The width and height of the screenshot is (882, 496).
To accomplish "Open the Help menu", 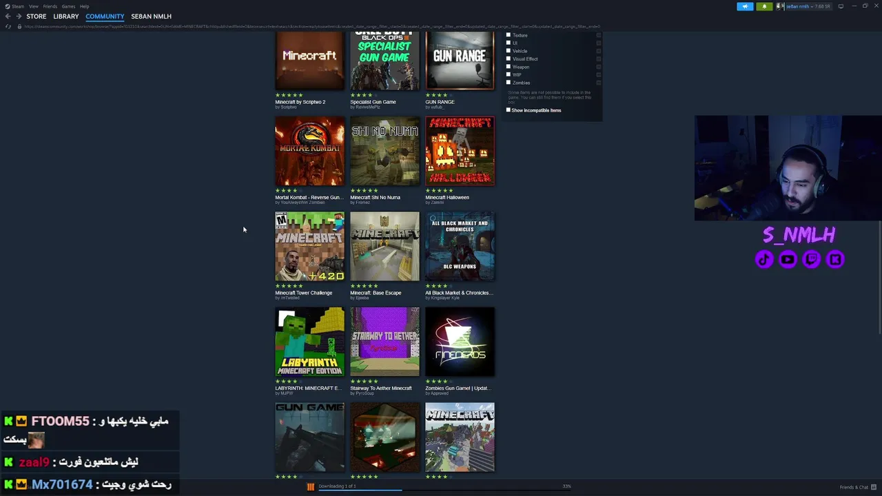I will pos(84,6).
